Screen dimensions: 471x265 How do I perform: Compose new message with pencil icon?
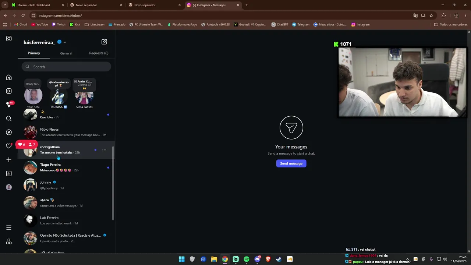coord(104,42)
